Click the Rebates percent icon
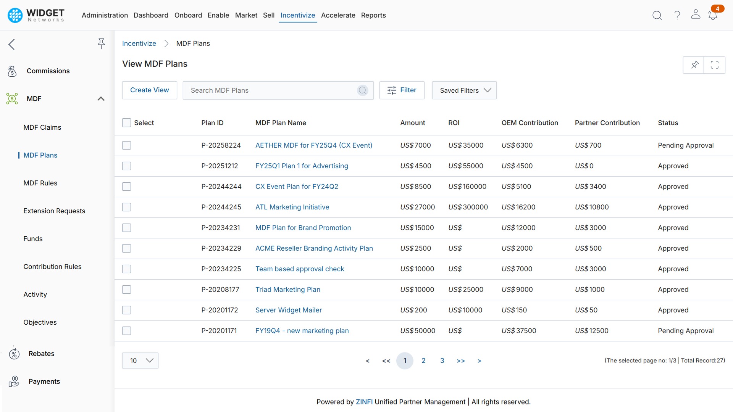Viewport: 733px width, 412px height. point(14,354)
